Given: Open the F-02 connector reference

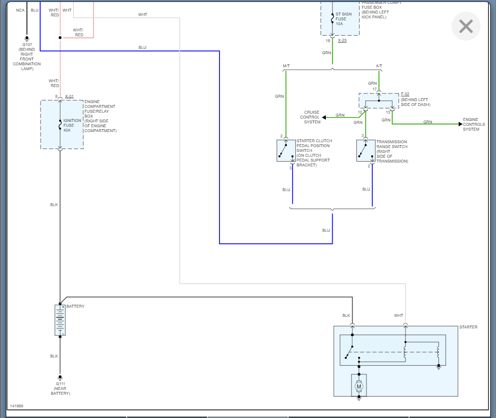Looking at the screenshot, I should [405, 94].
